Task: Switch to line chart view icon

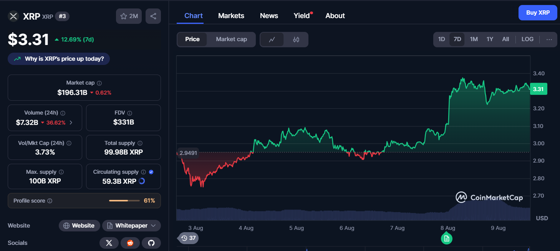Action: coord(272,39)
